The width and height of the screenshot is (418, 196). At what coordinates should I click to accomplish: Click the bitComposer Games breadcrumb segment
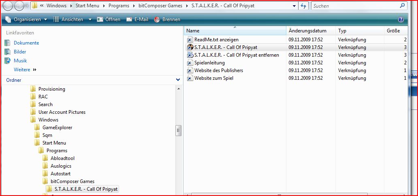pyautogui.click(x=160, y=6)
